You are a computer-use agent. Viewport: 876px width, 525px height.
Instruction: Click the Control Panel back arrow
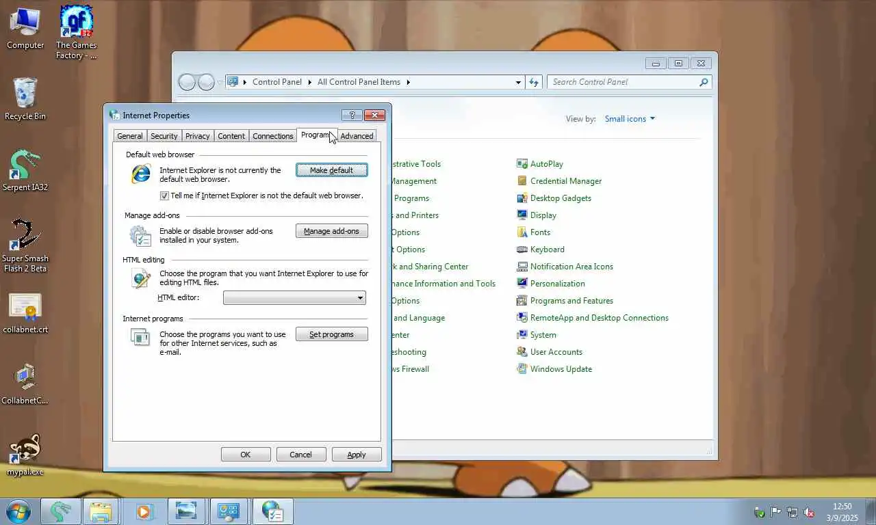[187, 82]
